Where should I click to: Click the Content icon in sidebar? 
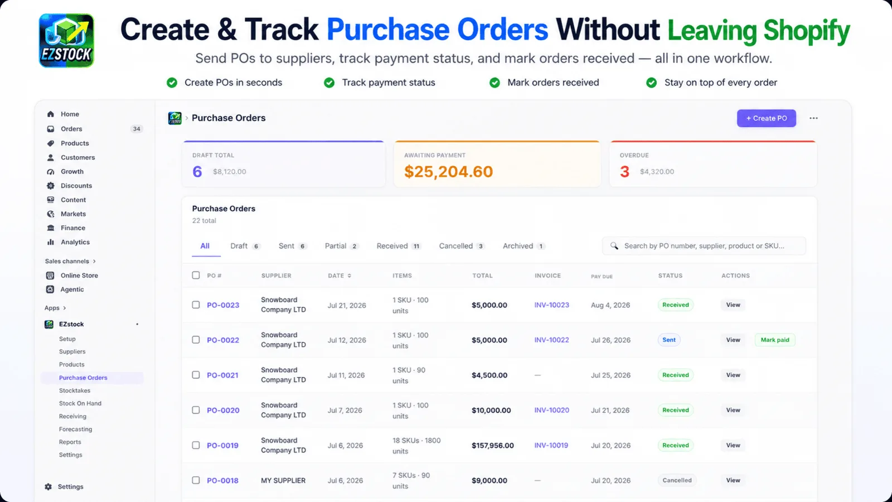pyautogui.click(x=51, y=200)
